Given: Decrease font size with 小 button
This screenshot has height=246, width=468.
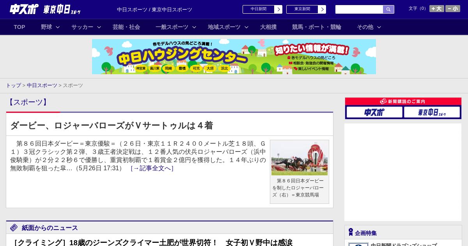Looking at the screenshot, I should [x=453, y=9].
